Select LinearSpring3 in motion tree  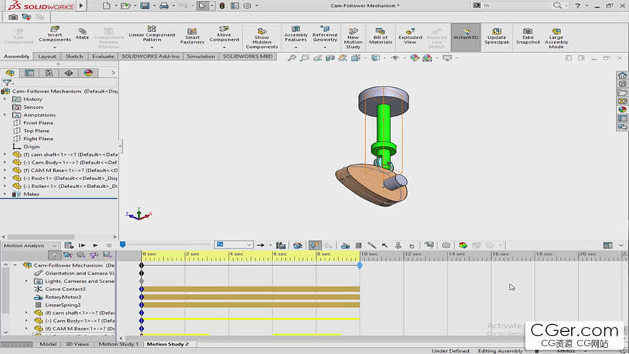coord(58,305)
